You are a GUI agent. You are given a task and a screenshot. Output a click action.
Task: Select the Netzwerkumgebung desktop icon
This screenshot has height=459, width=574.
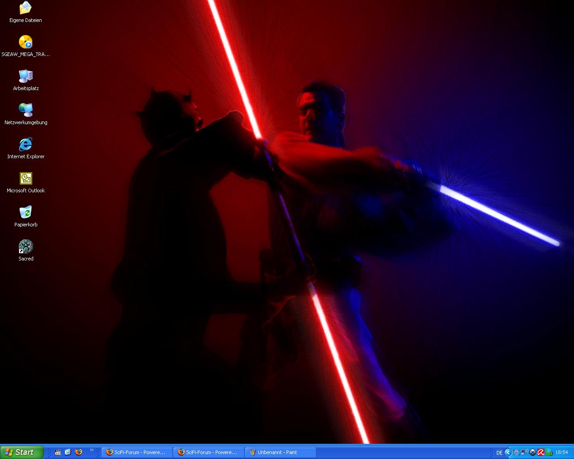click(26, 110)
